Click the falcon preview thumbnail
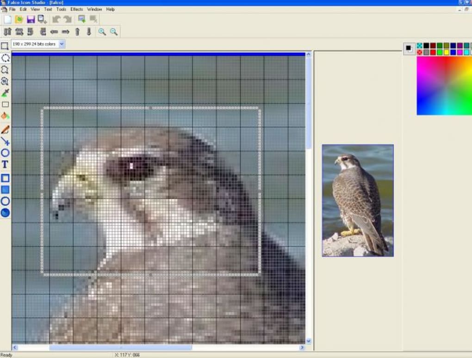Screen dimensions: 472x358 pyautogui.click(x=358, y=200)
